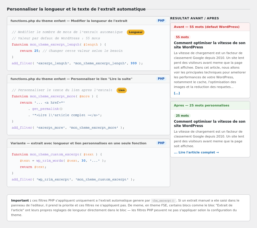
Task: Click the yellow Lien annotation badge
Action: 121,90
